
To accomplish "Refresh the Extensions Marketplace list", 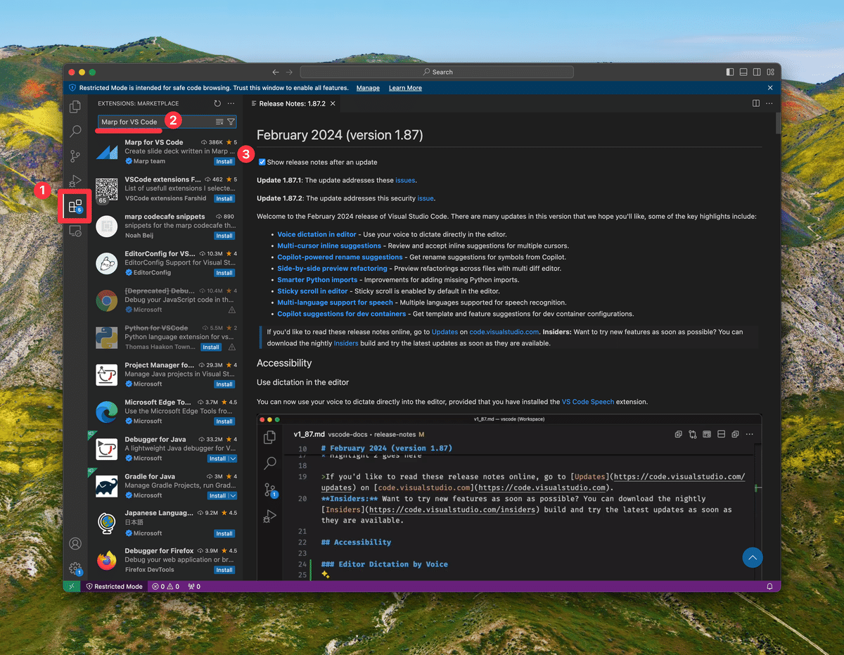I will pyautogui.click(x=217, y=103).
